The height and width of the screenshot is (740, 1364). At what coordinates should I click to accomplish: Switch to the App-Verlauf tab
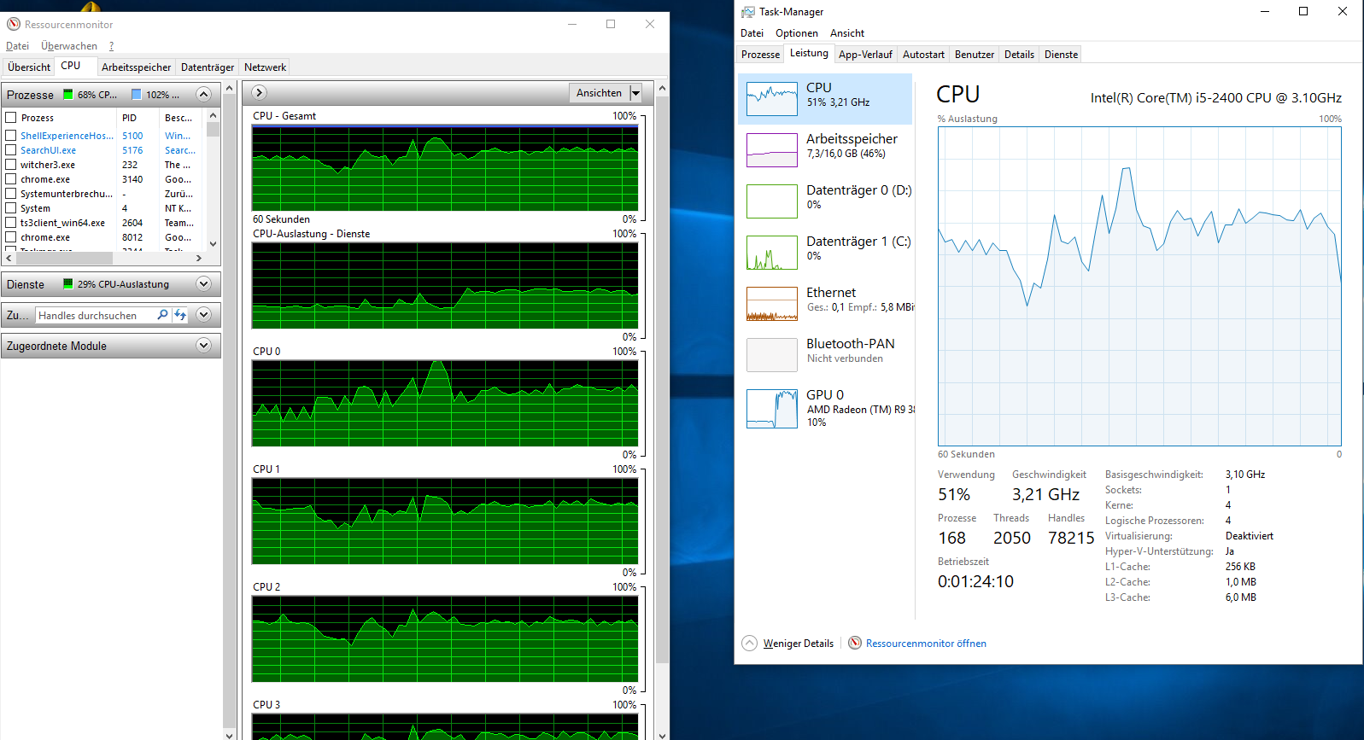coord(865,55)
